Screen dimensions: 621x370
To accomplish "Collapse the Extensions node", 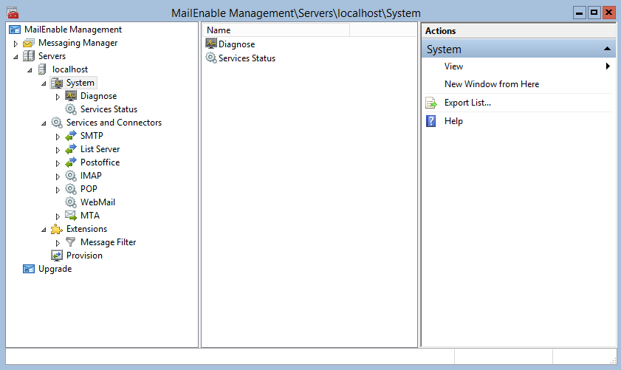I will tap(44, 230).
